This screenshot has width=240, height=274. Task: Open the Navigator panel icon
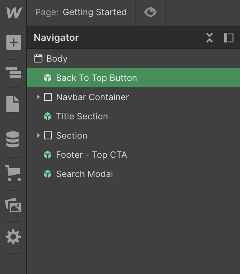pos(13,73)
